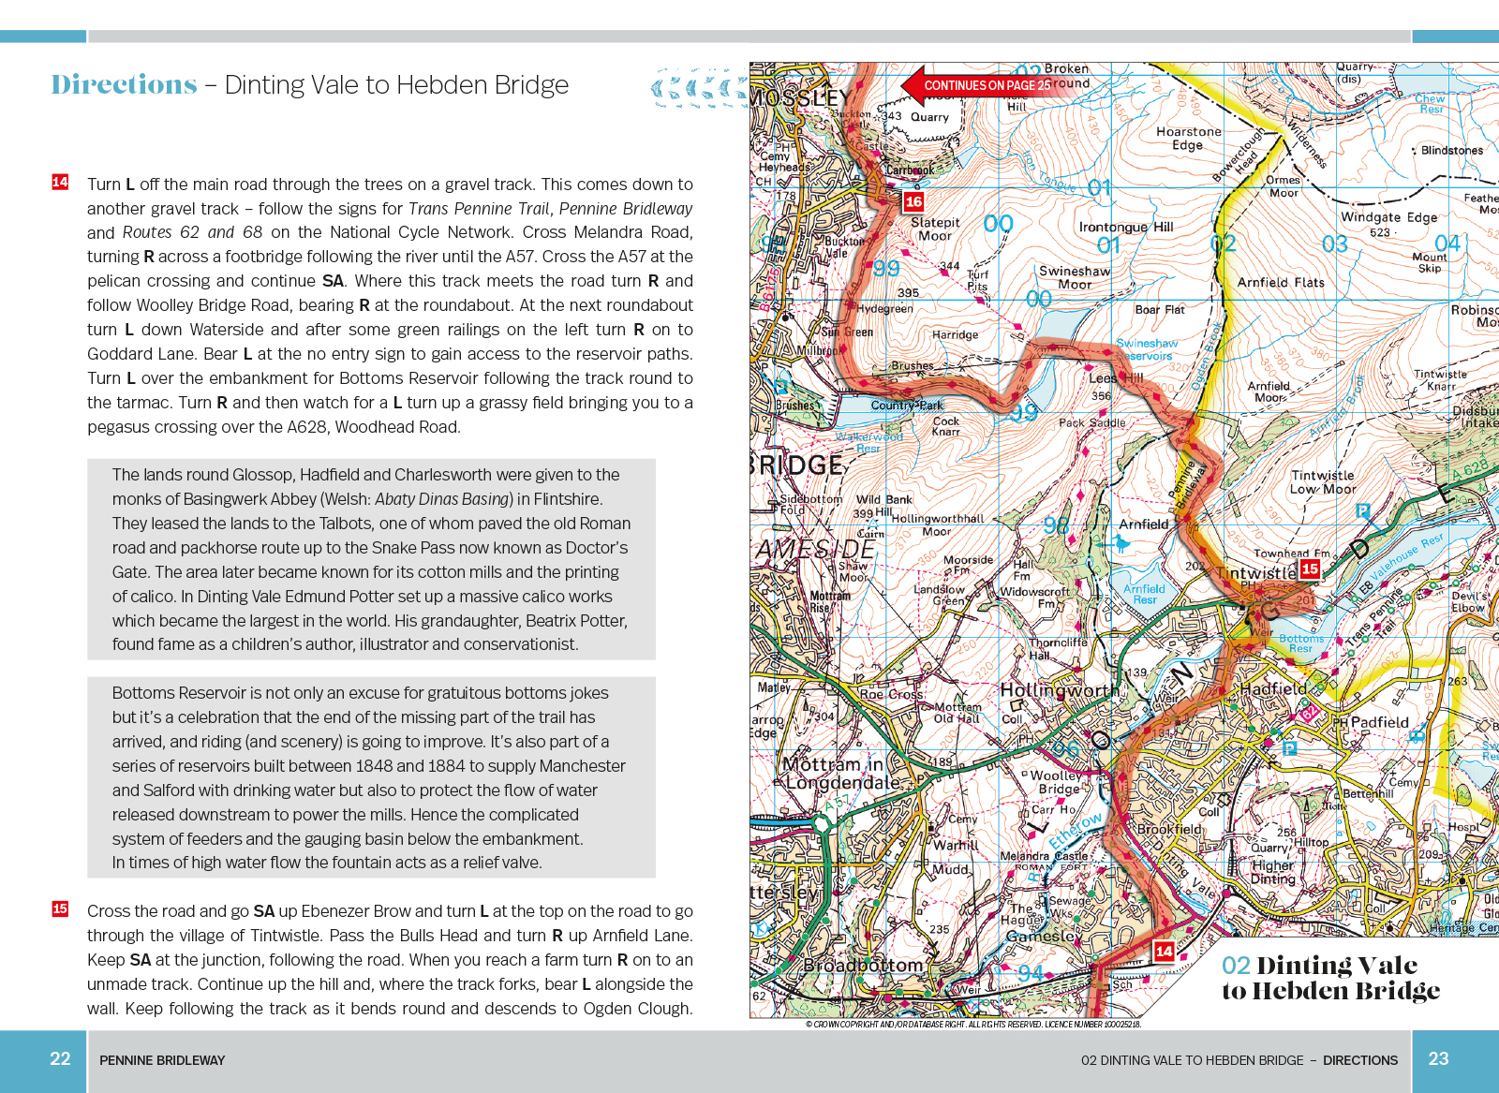Click page number 23 in the footer
This screenshot has width=1499, height=1093.
[1438, 1059]
